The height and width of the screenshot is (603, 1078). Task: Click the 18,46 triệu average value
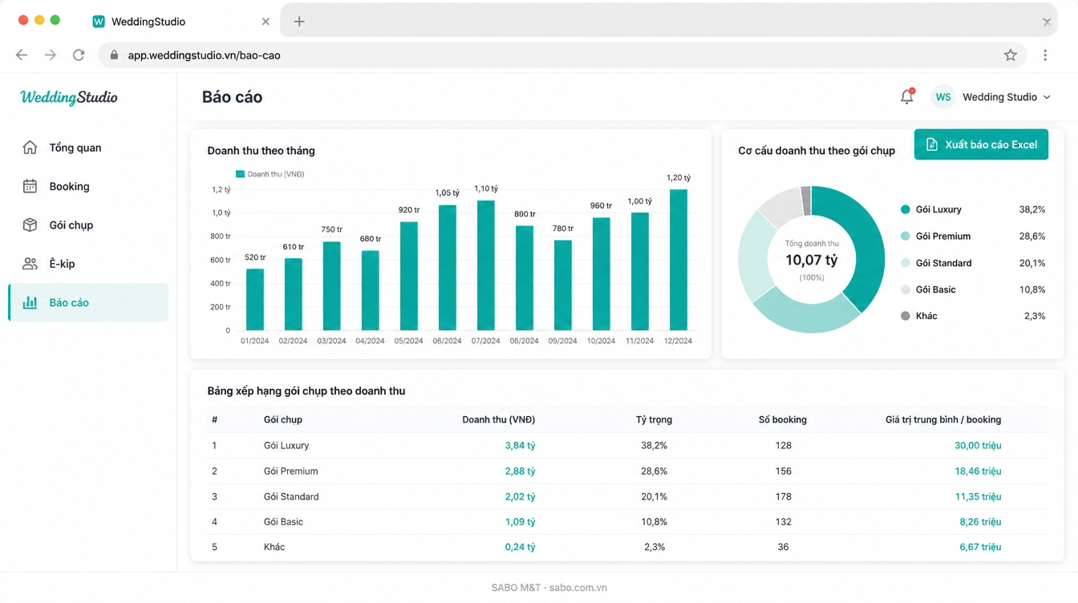coord(978,471)
